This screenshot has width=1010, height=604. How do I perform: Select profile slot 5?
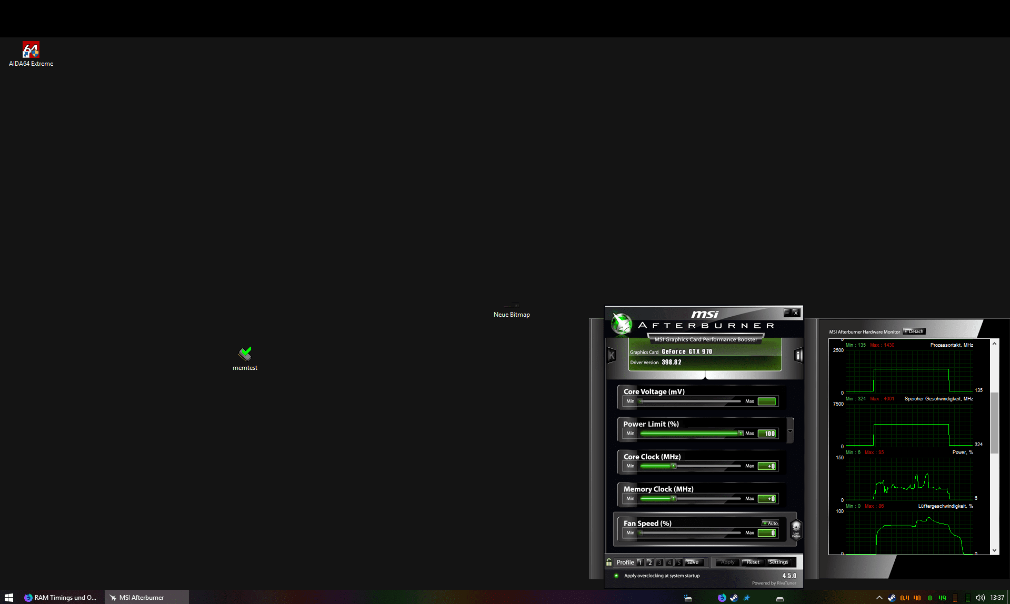pyautogui.click(x=678, y=562)
